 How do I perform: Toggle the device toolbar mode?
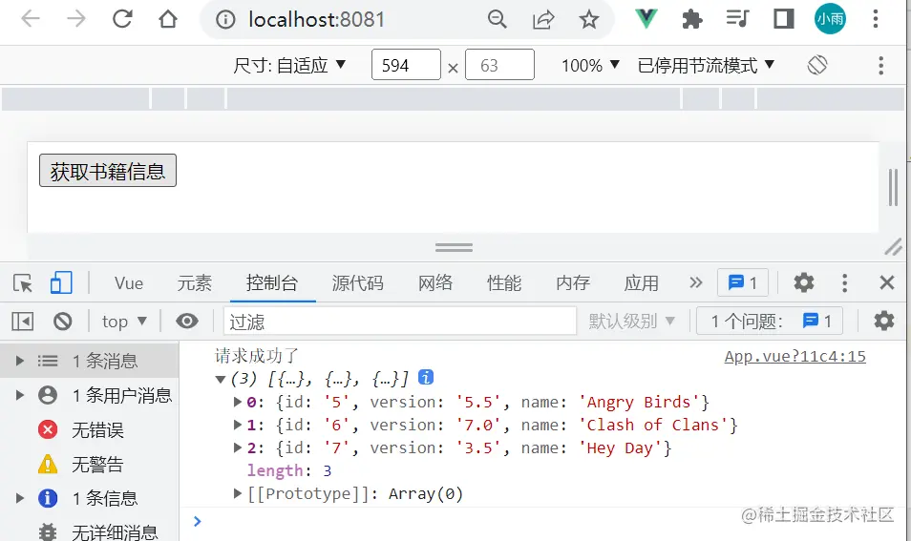tap(61, 283)
